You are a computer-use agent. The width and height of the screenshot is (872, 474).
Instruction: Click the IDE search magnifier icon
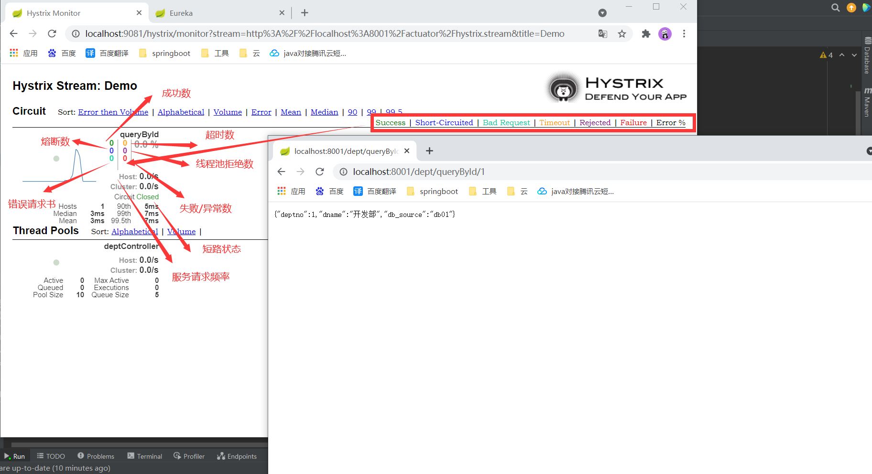click(x=835, y=8)
